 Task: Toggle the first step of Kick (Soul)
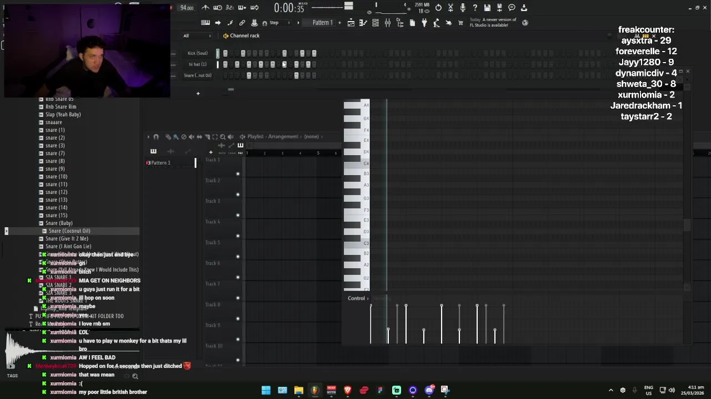(x=225, y=53)
